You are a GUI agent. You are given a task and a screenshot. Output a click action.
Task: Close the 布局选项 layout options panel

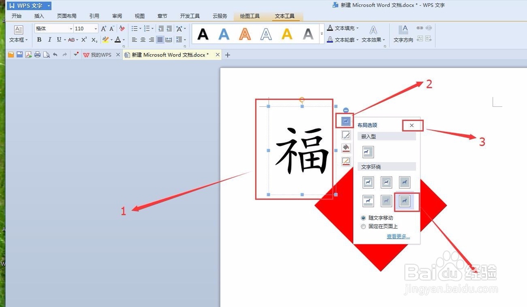[x=412, y=125]
